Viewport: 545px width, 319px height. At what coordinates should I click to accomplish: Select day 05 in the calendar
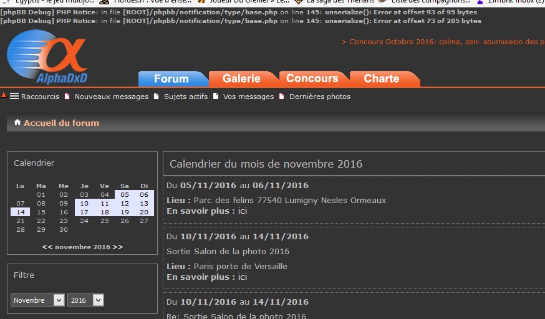[x=125, y=195]
